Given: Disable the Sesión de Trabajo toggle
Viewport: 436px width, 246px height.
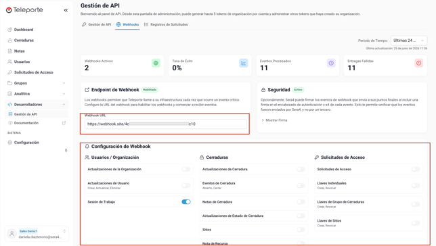Looking at the screenshot, I should pyautogui.click(x=186, y=202).
